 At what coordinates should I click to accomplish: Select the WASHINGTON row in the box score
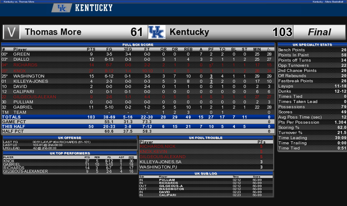(x=138, y=76)
